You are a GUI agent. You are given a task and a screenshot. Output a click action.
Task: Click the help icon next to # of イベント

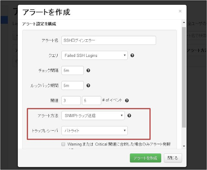point(127,101)
